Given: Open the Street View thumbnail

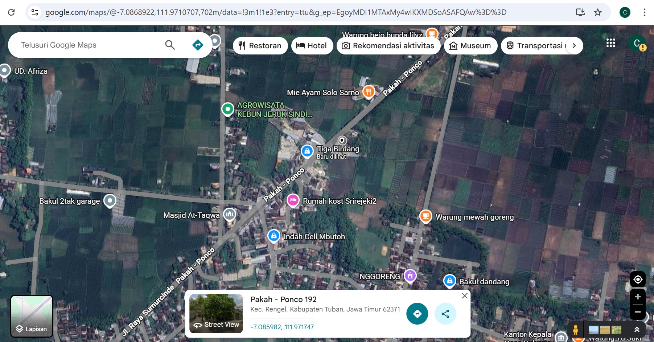Looking at the screenshot, I should [216, 314].
